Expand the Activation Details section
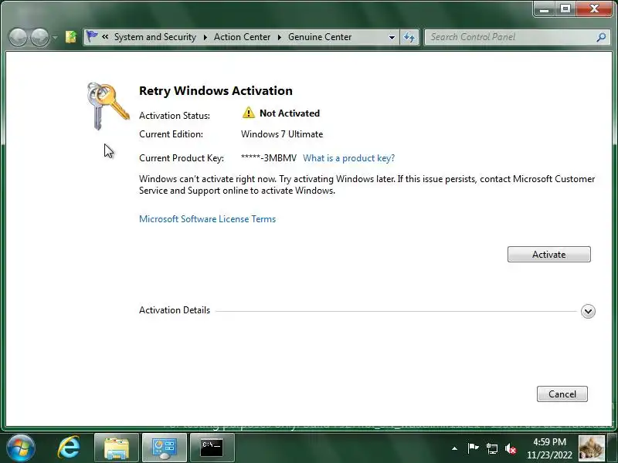 (x=588, y=311)
